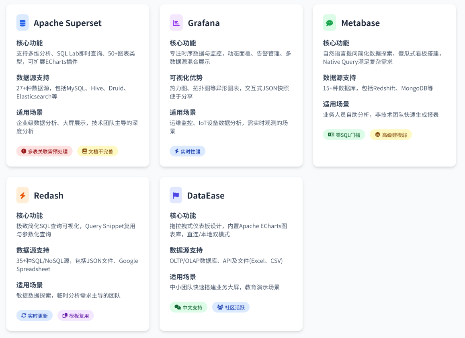Click 数据源支持 heading in Redash card

coord(33,250)
